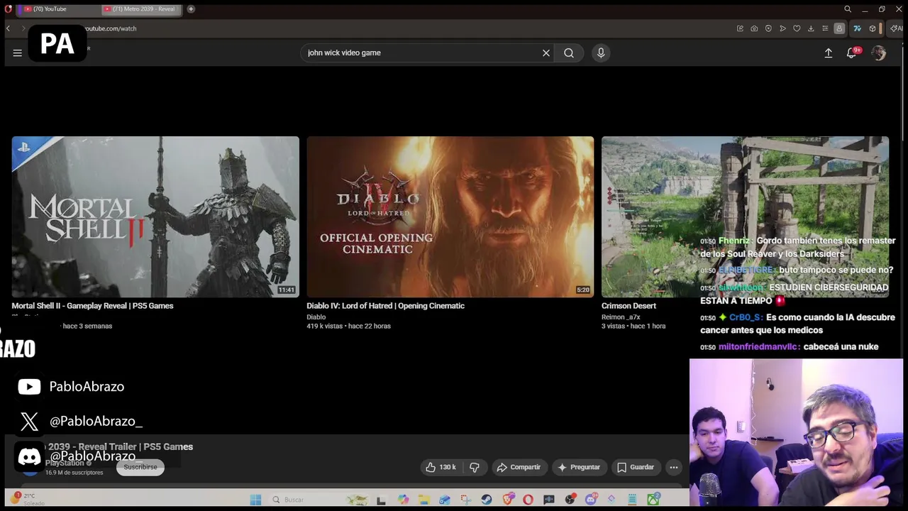Open Opera edit/pinboard pencil icon
The height and width of the screenshot is (511, 908).
point(740,28)
